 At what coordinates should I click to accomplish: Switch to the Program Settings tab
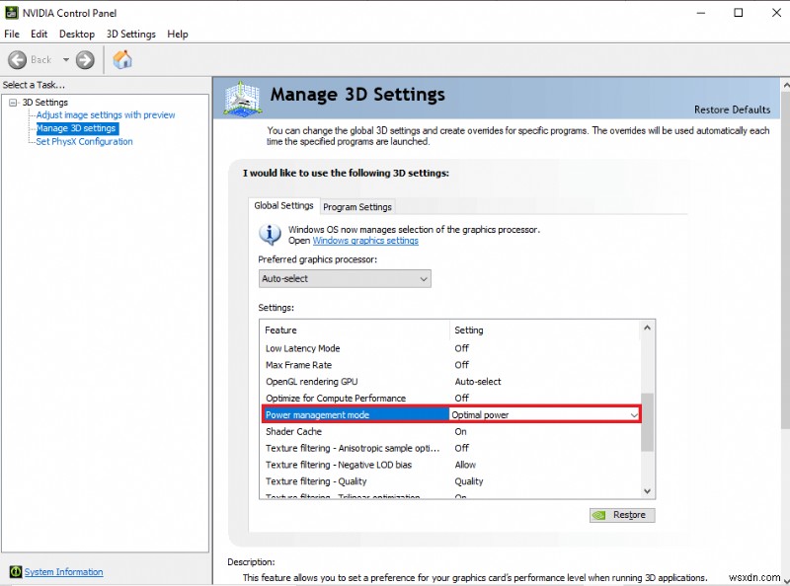[357, 207]
